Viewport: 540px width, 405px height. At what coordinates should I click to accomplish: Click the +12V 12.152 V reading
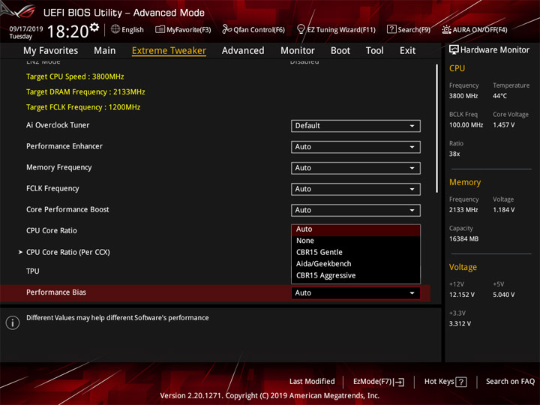(462, 295)
